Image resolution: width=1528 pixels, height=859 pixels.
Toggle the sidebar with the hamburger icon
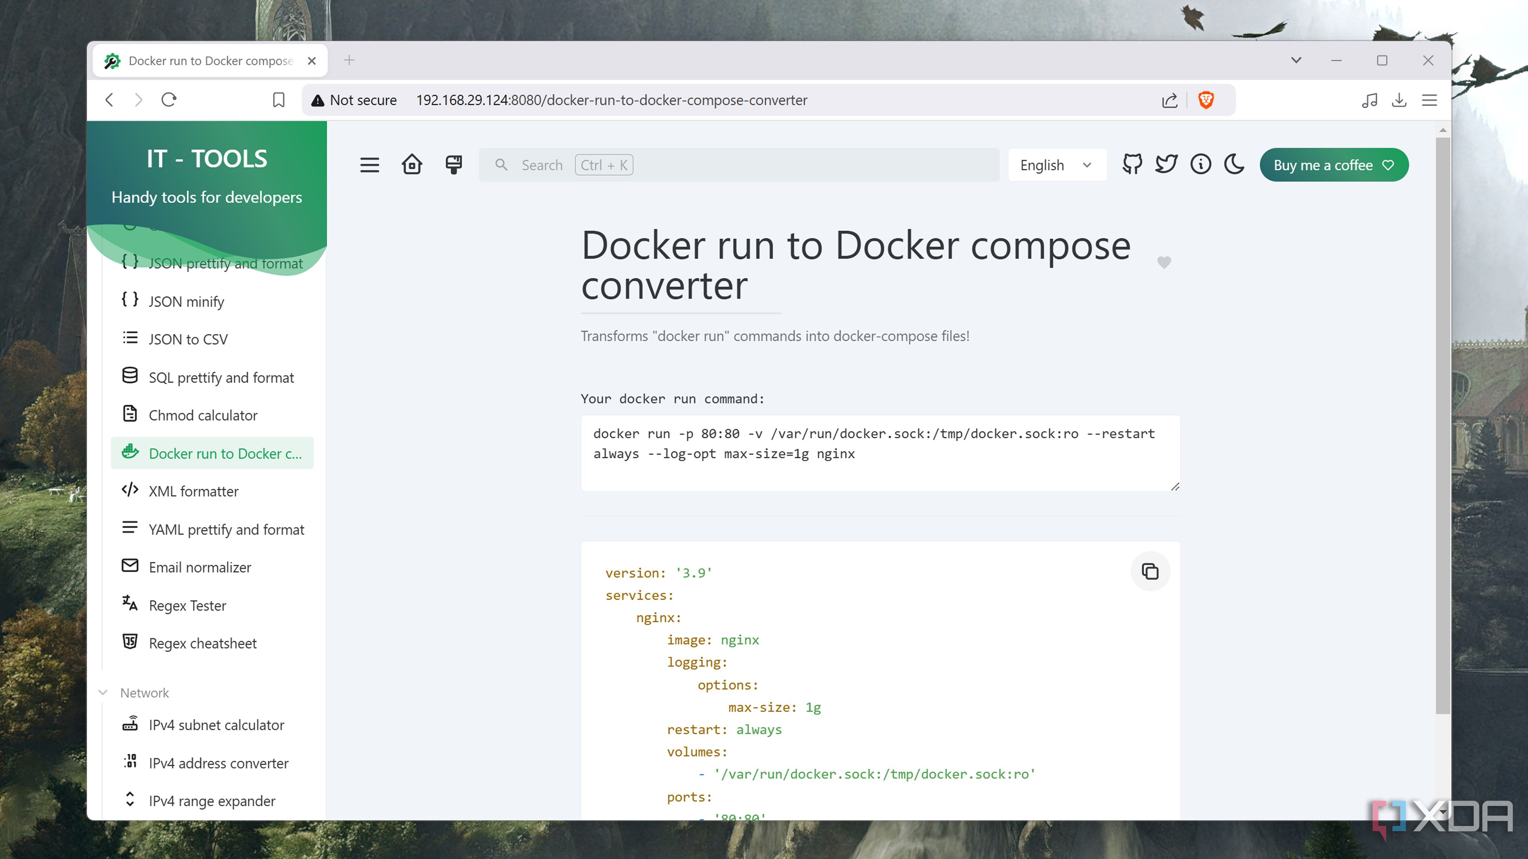point(369,165)
